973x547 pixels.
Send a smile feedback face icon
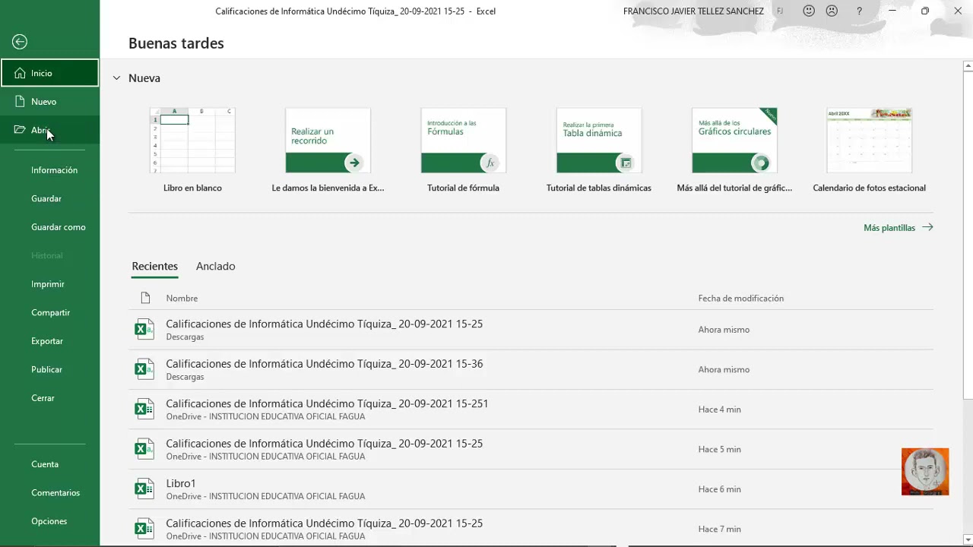coord(809,11)
